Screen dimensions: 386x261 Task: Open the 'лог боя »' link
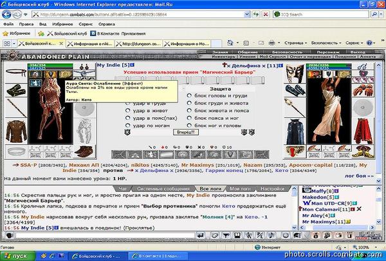(x=359, y=176)
